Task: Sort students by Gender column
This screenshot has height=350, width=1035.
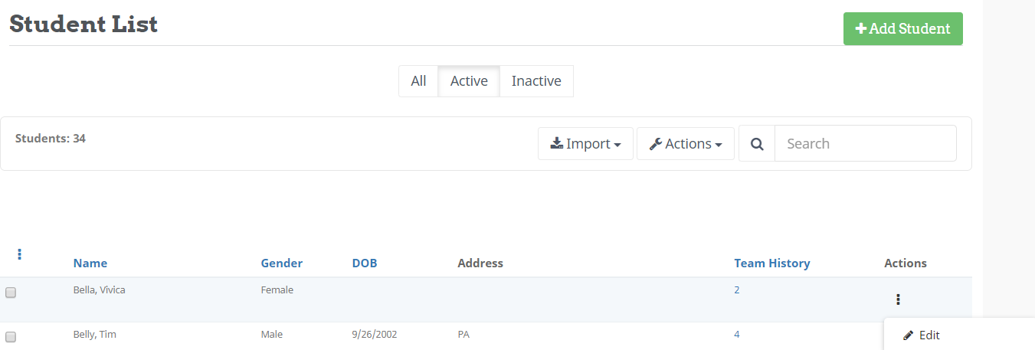Action: [x=282, y=263]
